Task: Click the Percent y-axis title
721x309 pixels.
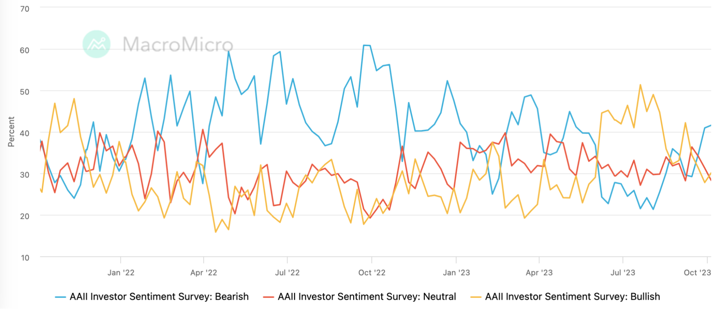Action: (11, 132)
